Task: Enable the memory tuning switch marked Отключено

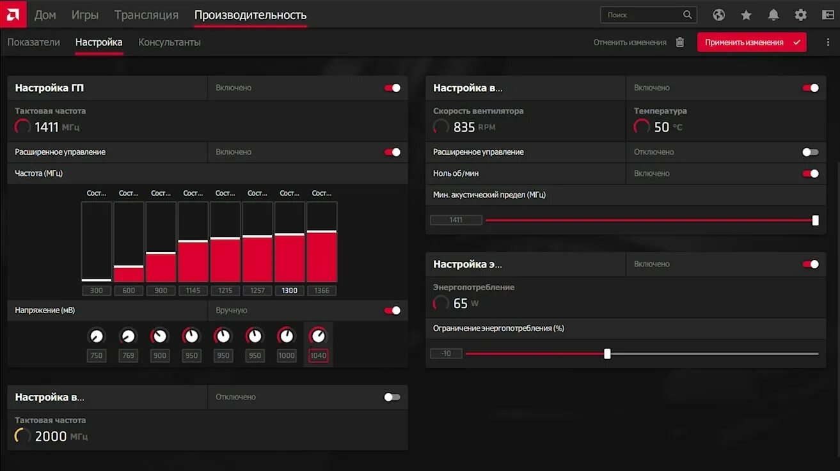Action: click(392, 397)
